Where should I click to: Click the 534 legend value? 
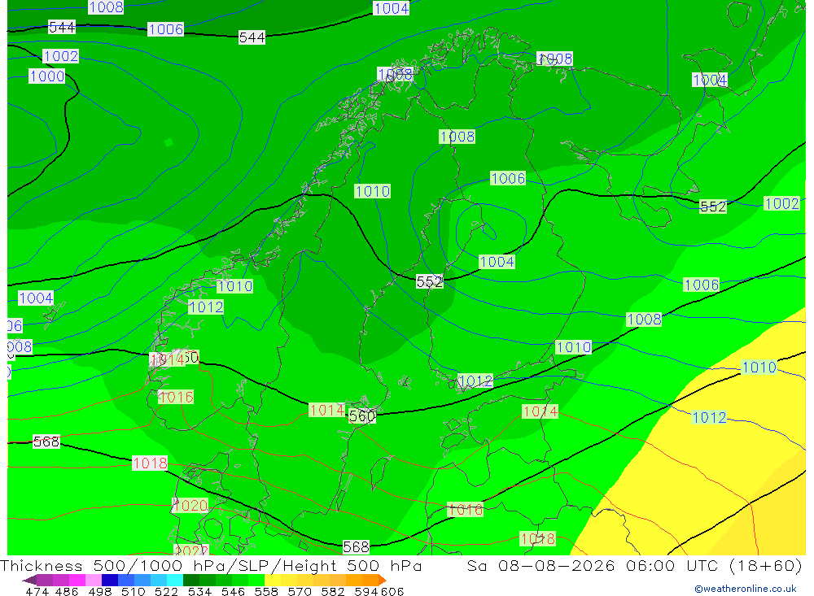tap(199, 591)
